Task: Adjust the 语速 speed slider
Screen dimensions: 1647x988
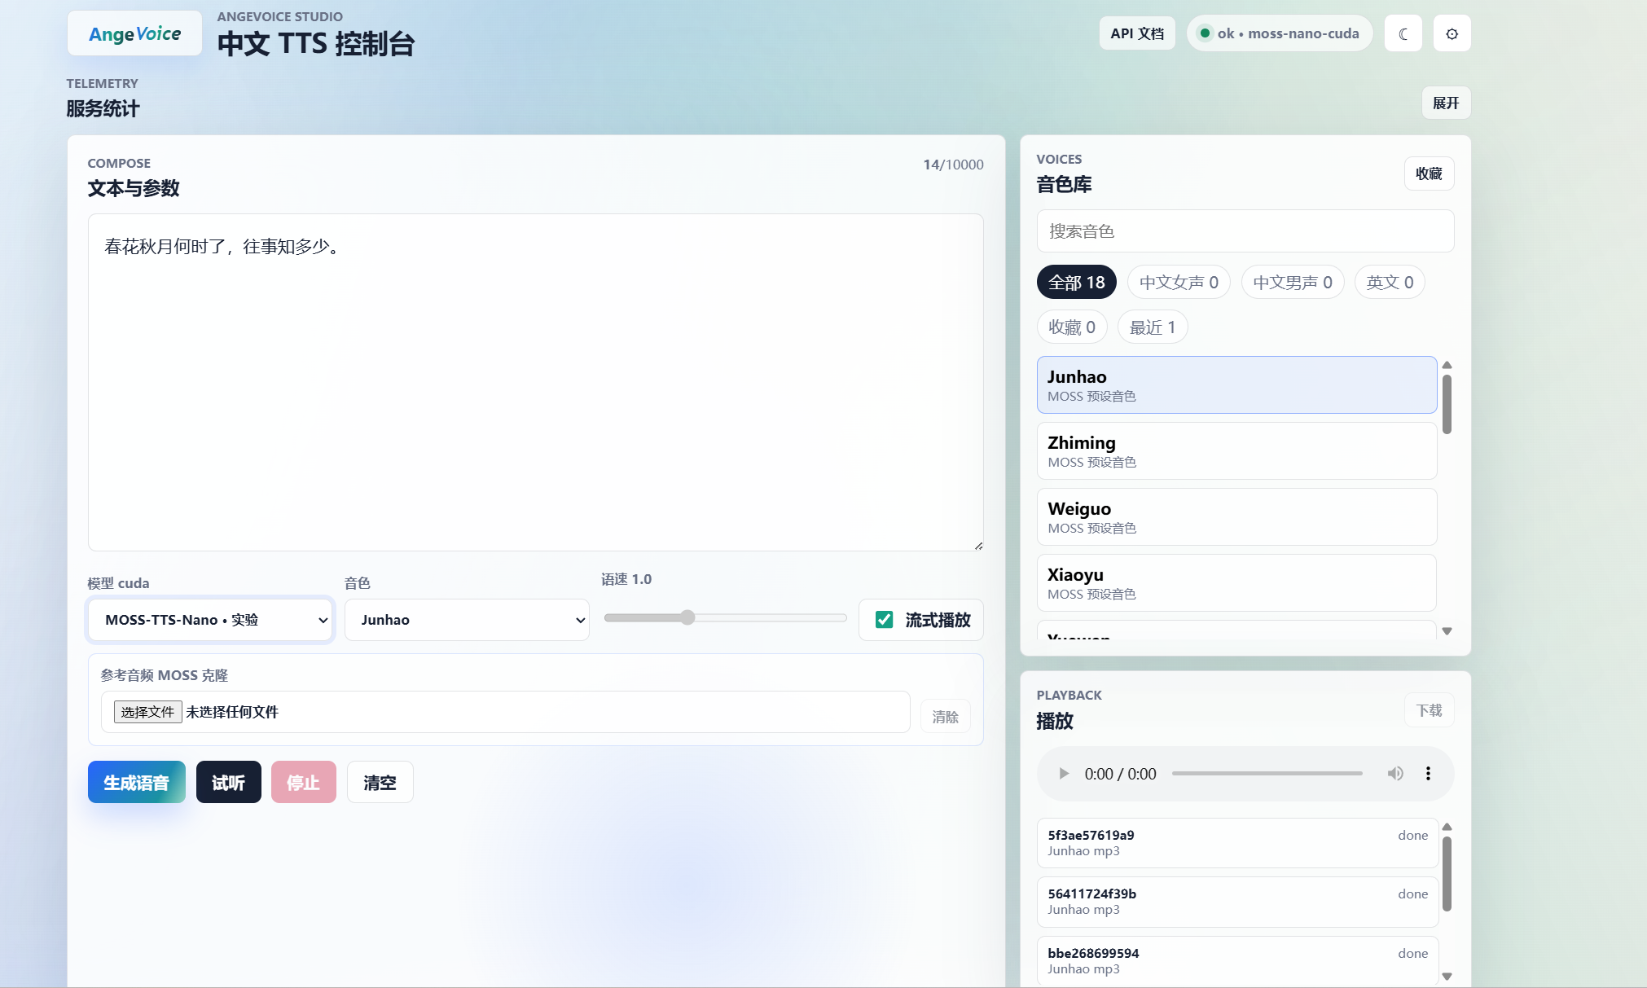Action: tap(725, 617)
